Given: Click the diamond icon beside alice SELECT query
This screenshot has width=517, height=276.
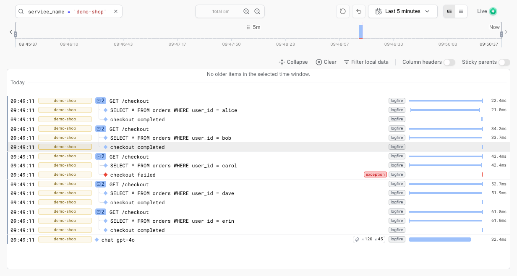Looking at the screenshot, I should point(106,110).
